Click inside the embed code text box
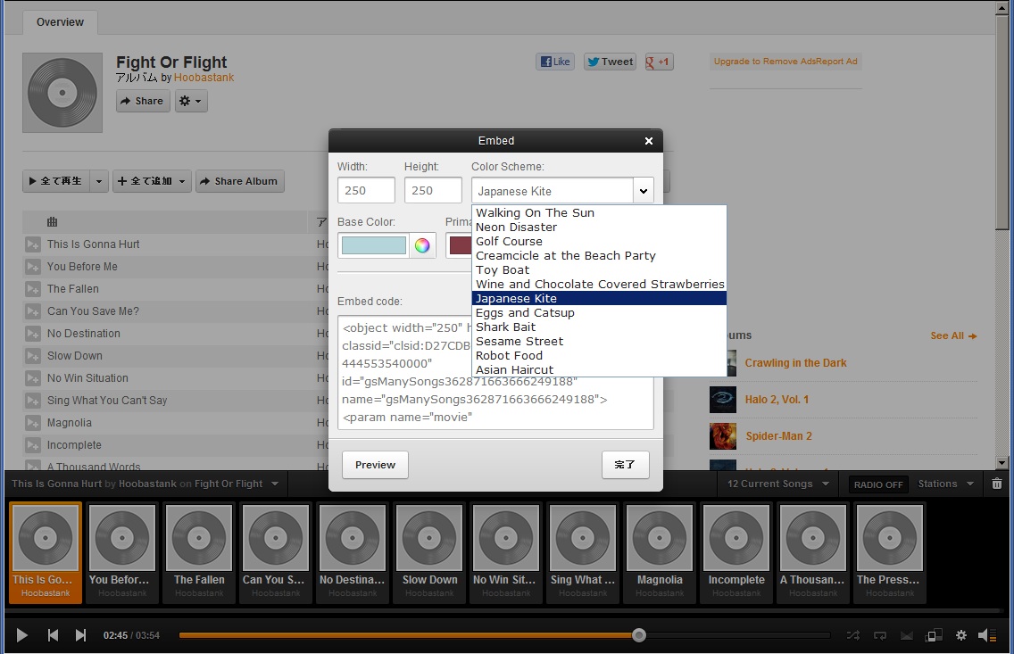Screen dimensions: 1014x654 495,373
